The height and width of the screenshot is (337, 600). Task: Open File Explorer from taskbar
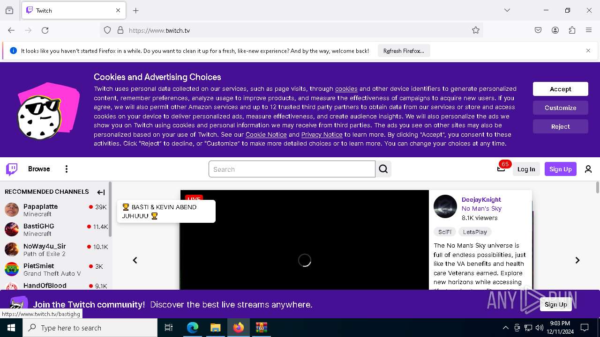point(215,328)
